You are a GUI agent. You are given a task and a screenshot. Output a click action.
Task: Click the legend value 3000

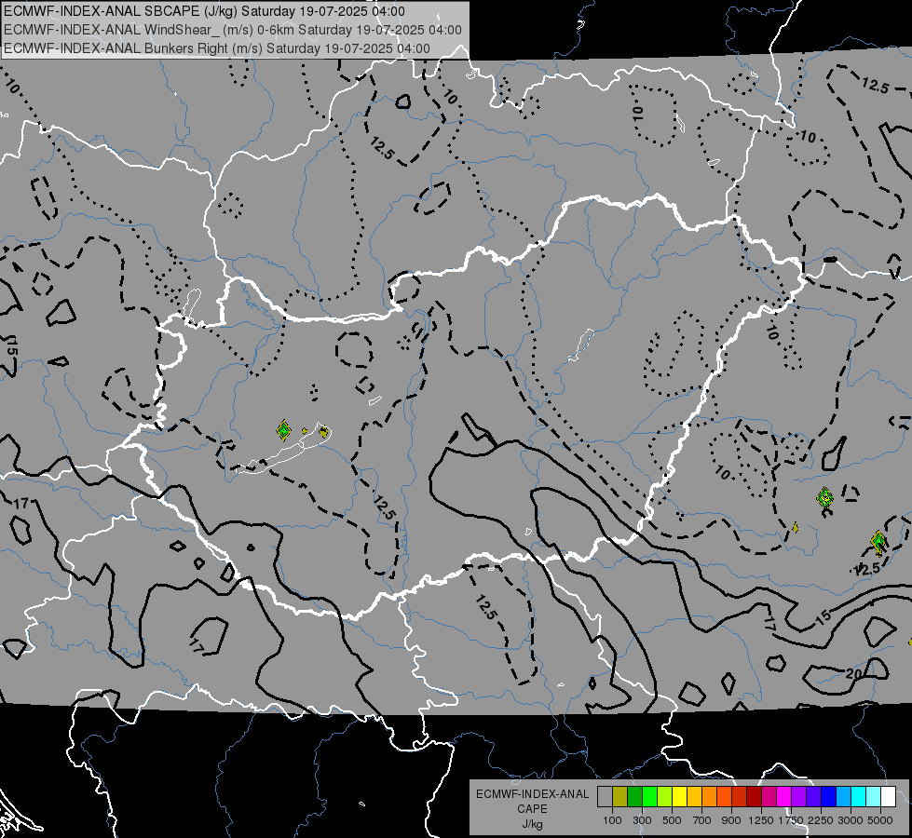coord(851,820)
